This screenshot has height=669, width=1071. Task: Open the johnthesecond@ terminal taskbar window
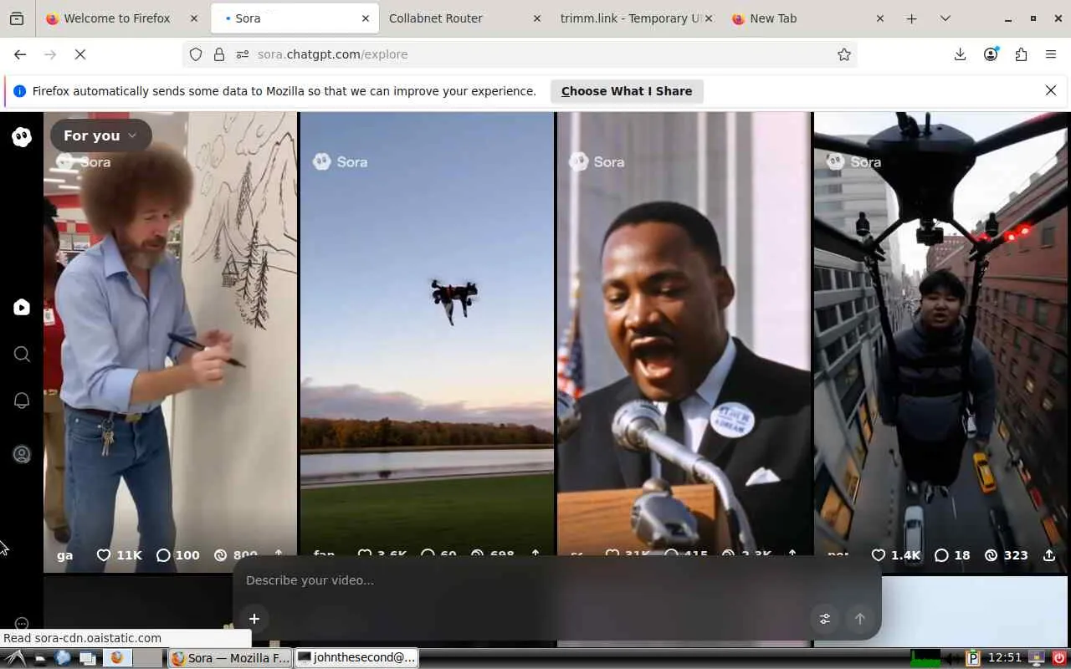tap(357, 658)
